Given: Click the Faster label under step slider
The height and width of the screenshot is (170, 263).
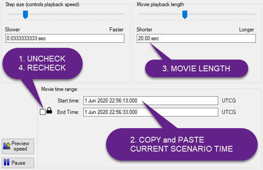Looking at the screenshot, I should click(116, 29).
